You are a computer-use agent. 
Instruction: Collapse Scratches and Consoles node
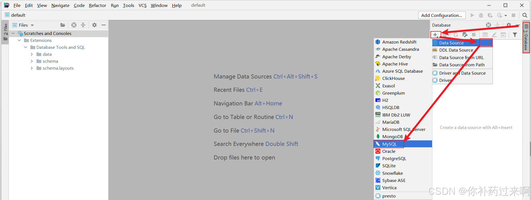(13, 33)
